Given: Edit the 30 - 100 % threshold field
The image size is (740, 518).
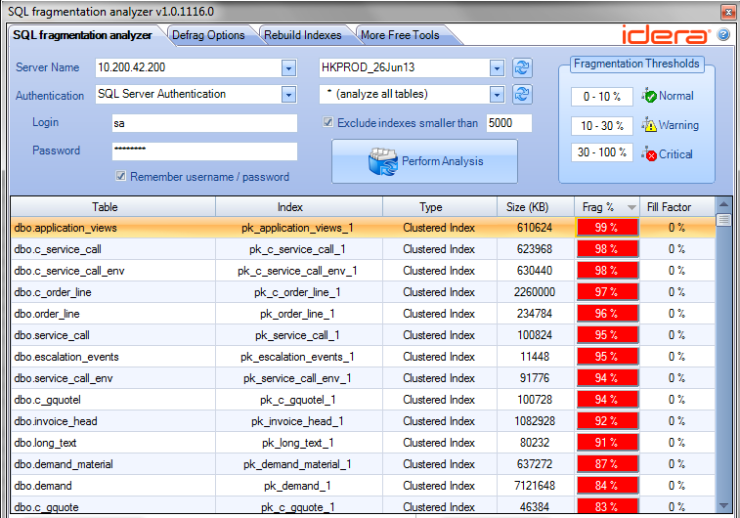Looking at the screenshot, I should [x=602, y=152].
